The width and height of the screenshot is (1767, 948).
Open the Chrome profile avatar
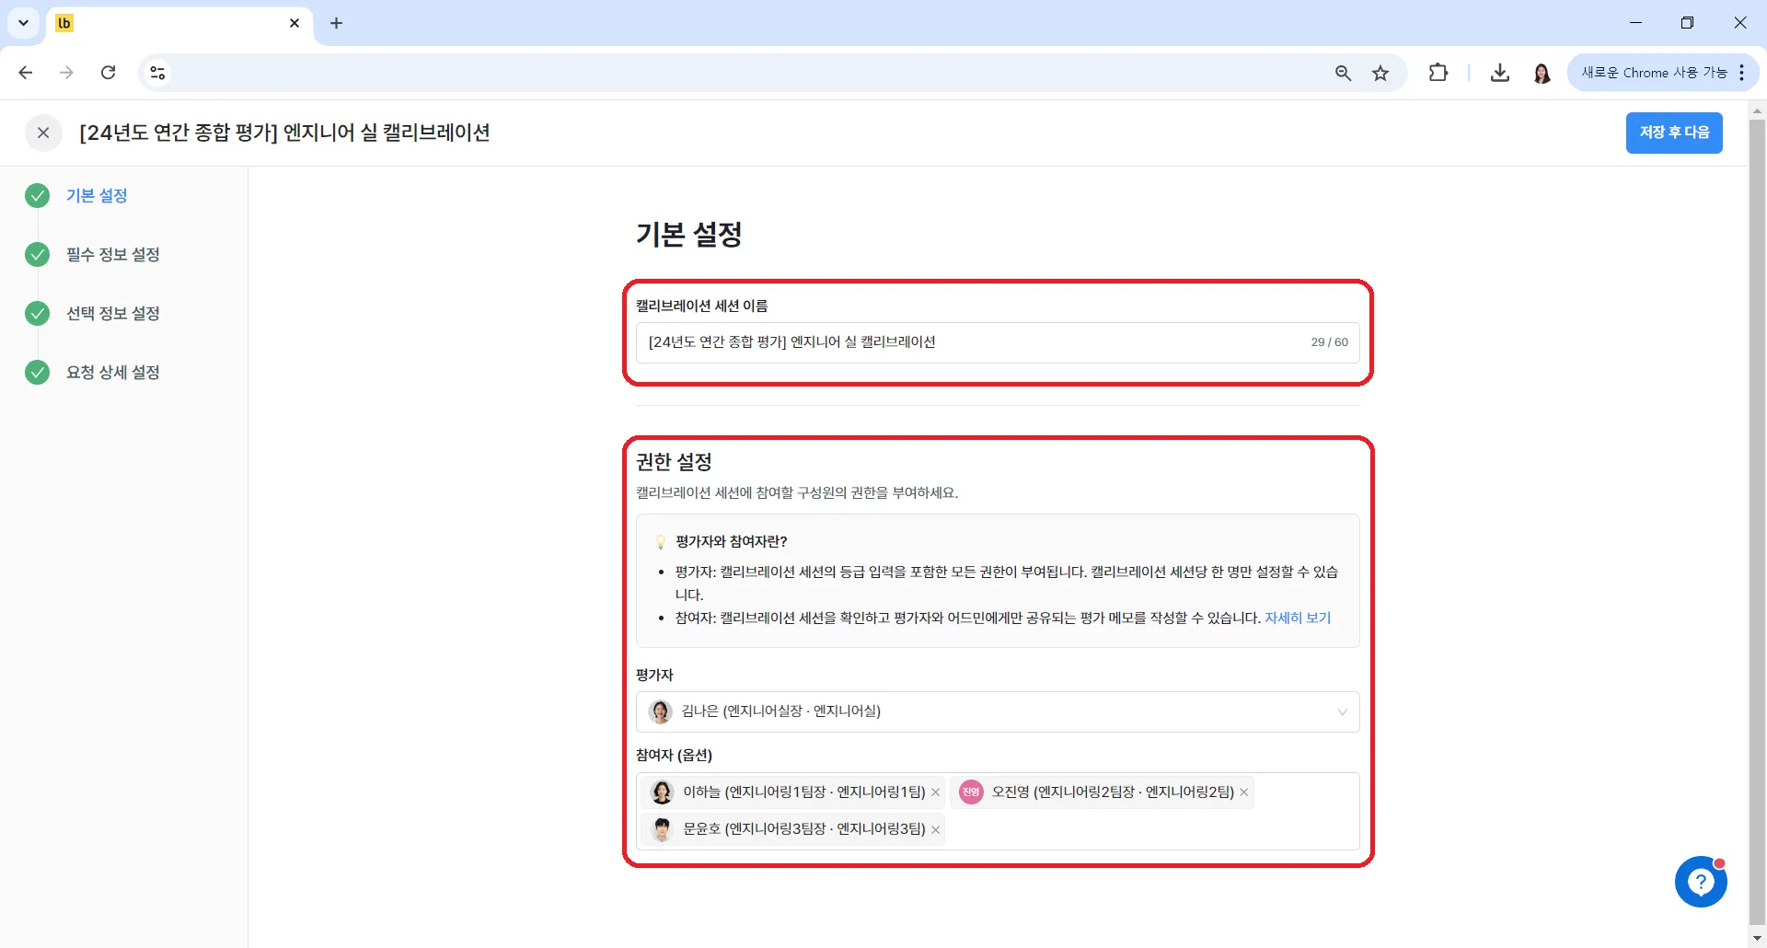(x=1542, y=73)
